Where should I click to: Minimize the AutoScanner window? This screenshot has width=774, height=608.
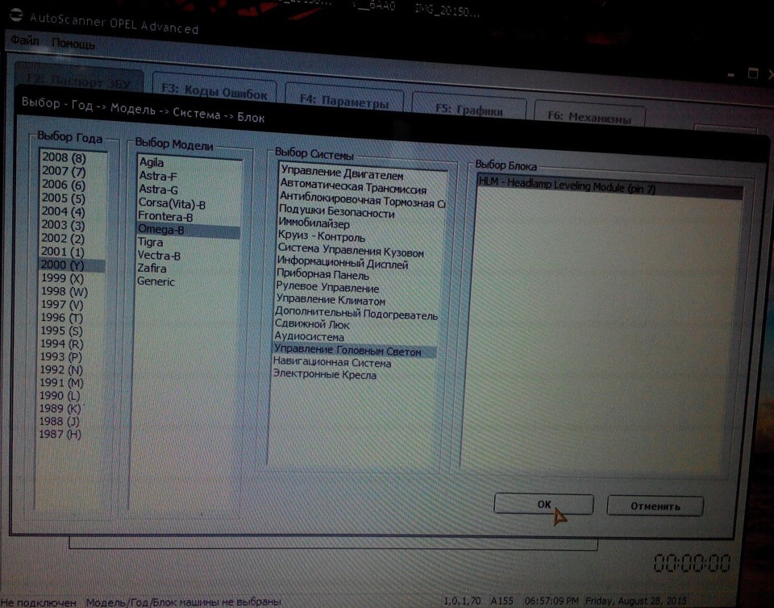coord(731,74)
